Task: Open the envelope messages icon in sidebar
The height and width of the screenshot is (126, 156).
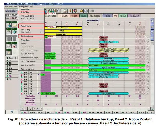Action: click(x=15, y=24)
